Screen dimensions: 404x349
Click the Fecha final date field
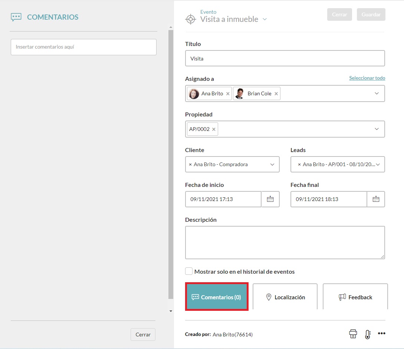click(x=329, y=199)
